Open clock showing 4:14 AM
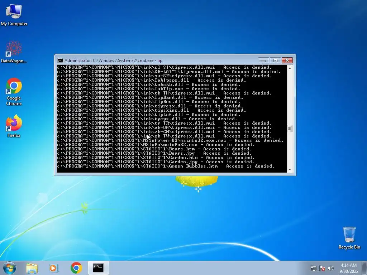The width and height of the screenshot is (367, 275). pos(349,268)
